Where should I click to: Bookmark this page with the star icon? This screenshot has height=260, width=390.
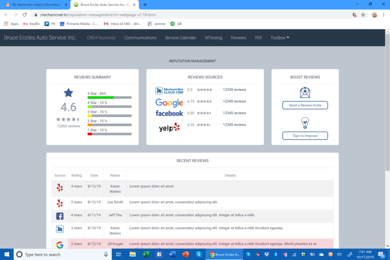363,15
